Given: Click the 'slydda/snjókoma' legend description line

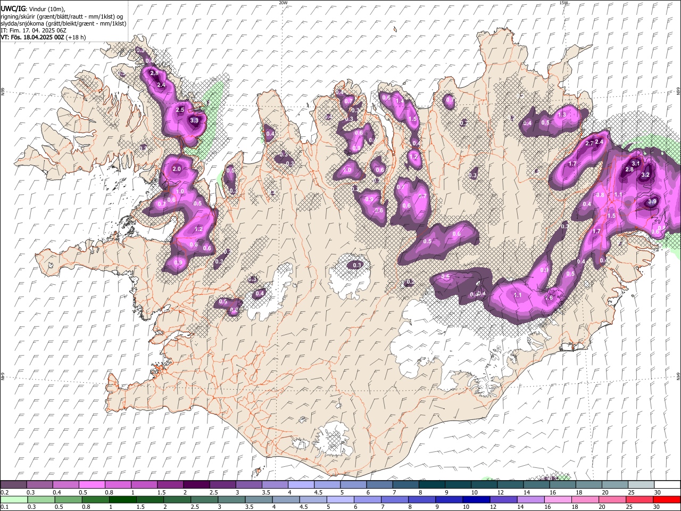Looking at the screenshot, I should [x=63, y=23].
